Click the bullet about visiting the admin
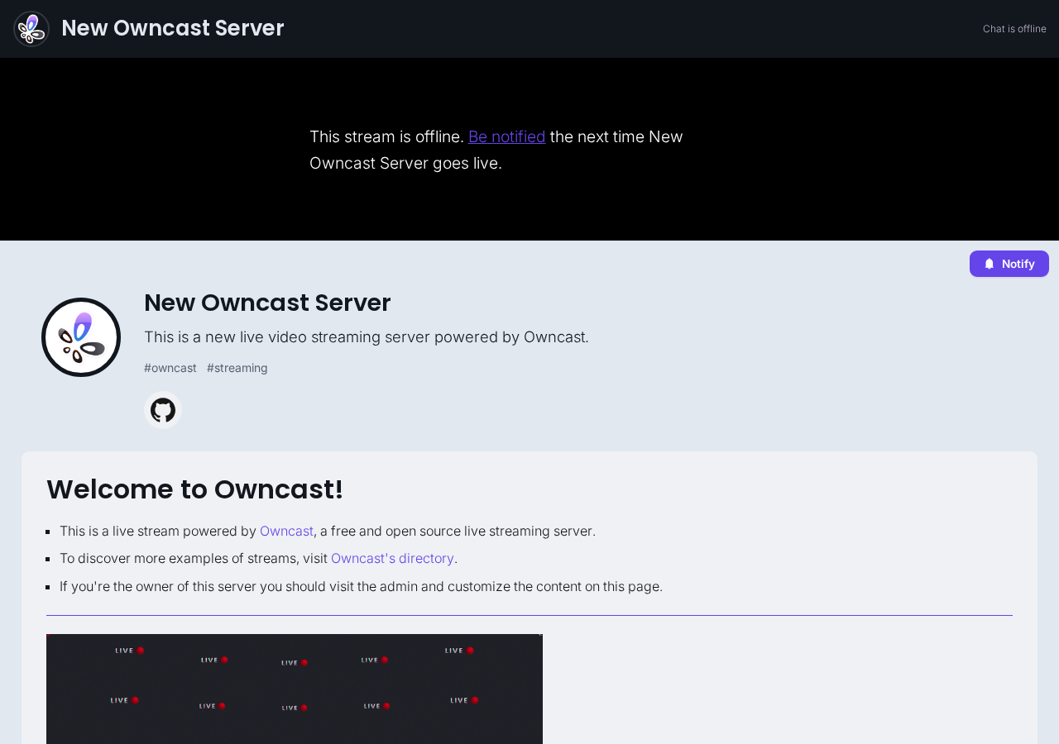 [361, 586]
